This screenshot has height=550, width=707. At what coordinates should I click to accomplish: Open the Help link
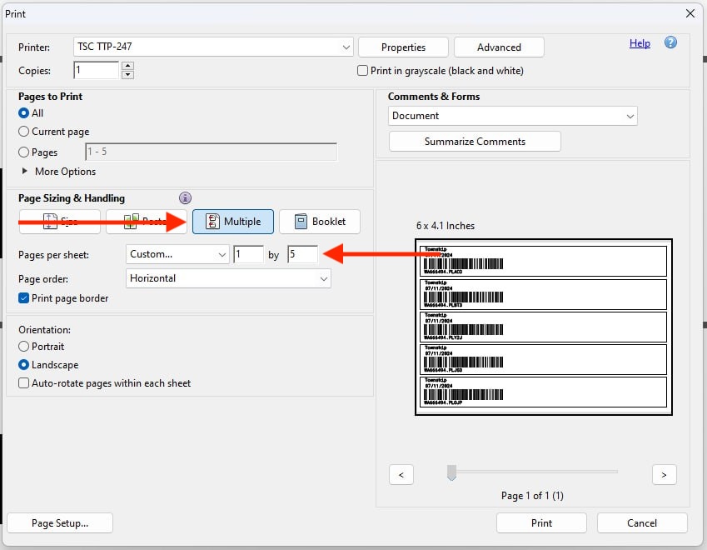point(640,43)
